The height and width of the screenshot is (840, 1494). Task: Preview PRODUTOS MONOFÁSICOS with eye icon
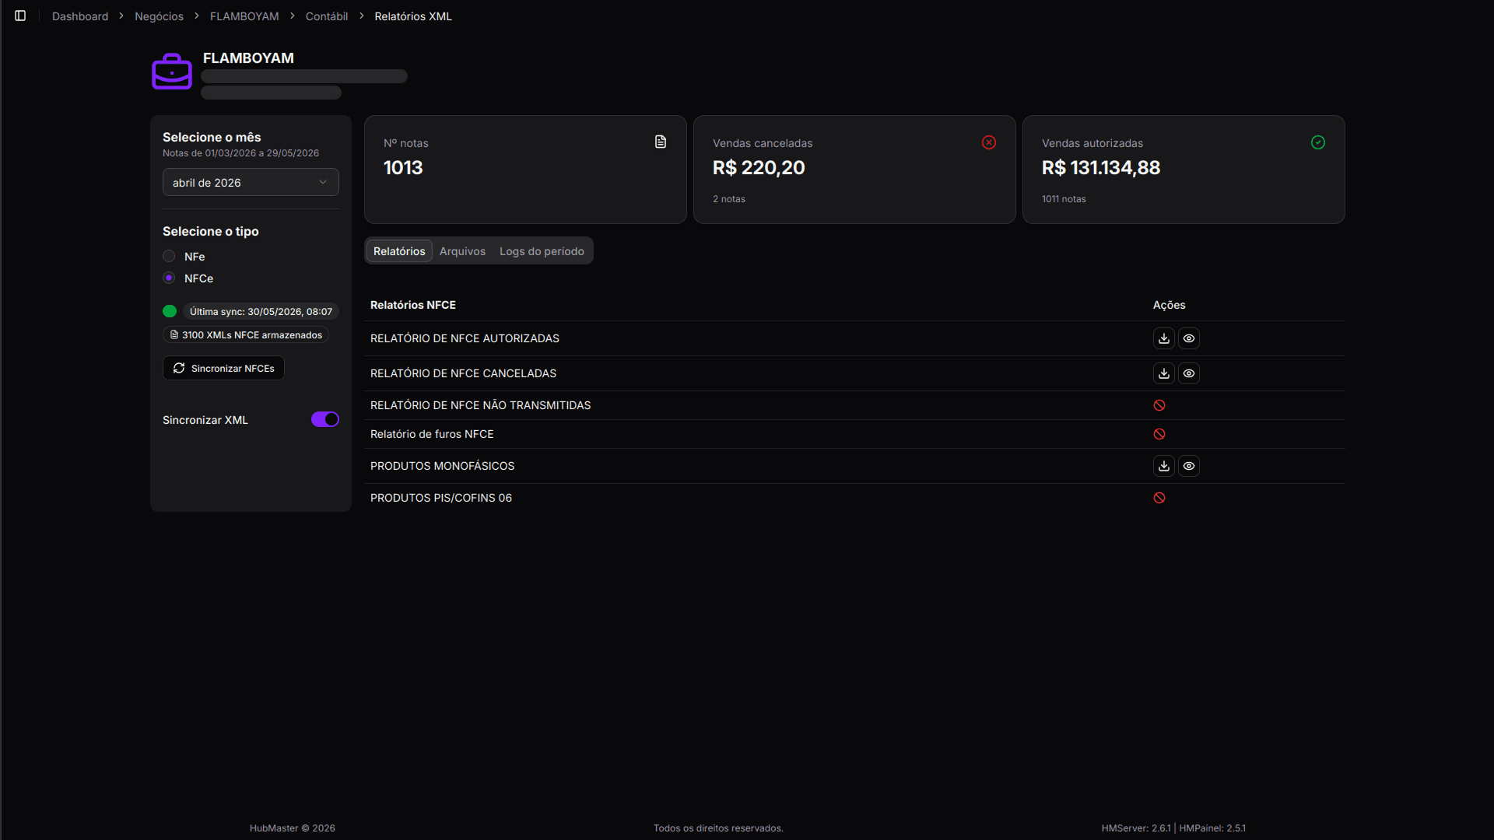(1189, 466)
